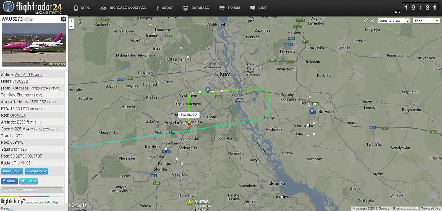Click the Wizz Air aircraft photo
Viewport: 442px width, 211px height.
34,45
